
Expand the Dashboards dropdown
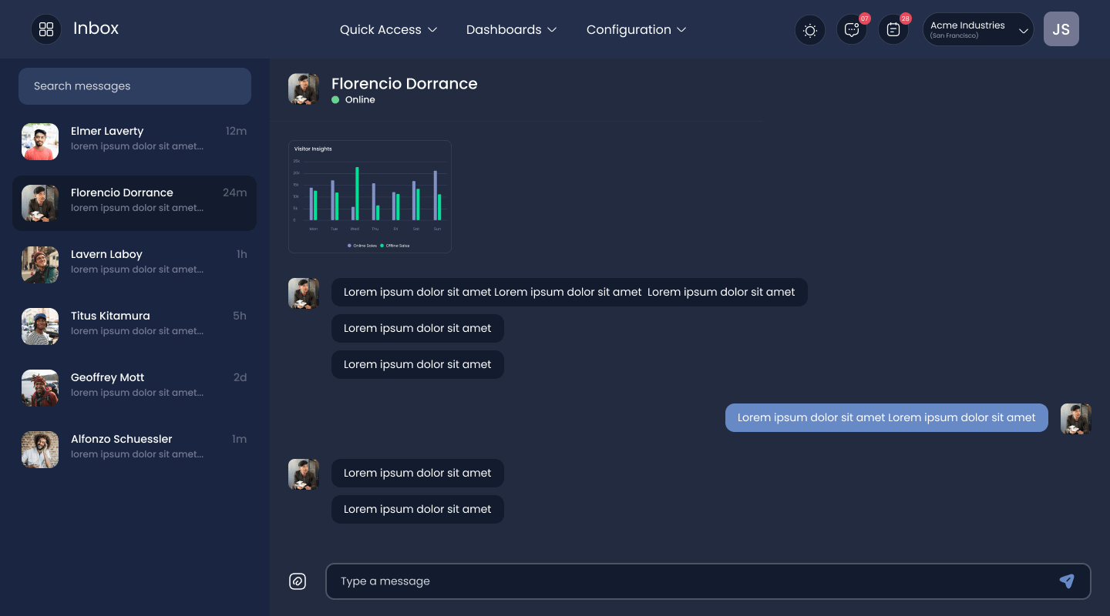pos(511,29)
